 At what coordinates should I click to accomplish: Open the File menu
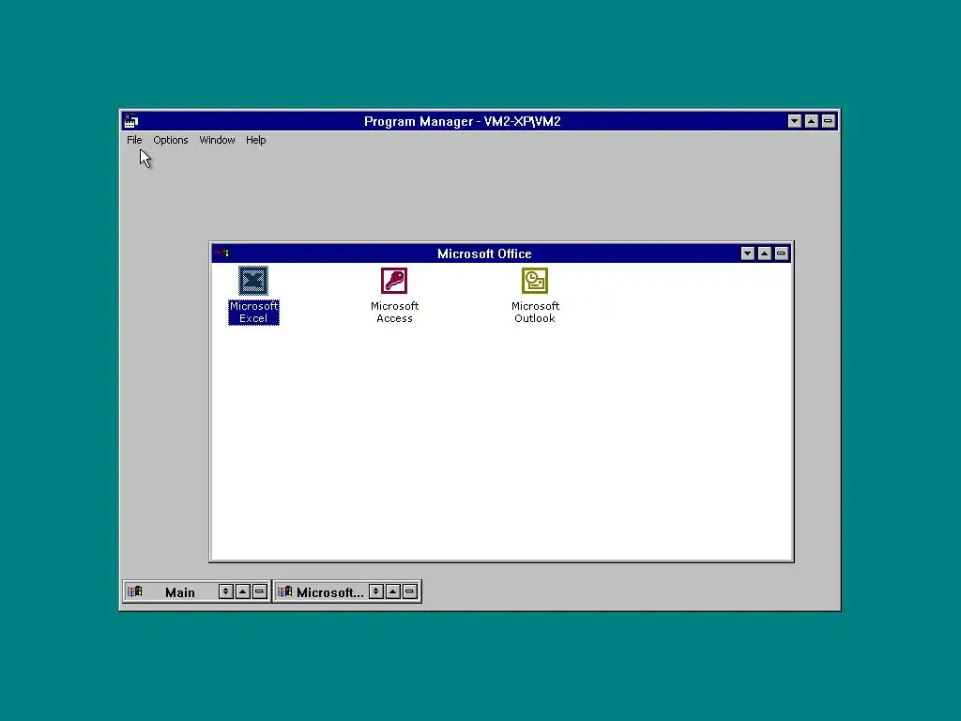pos(134,140)
